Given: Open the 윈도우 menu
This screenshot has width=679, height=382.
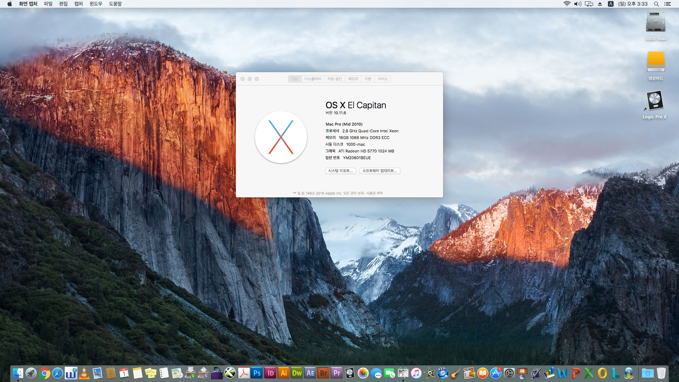Looking at the screenshot, I should 95,4.
